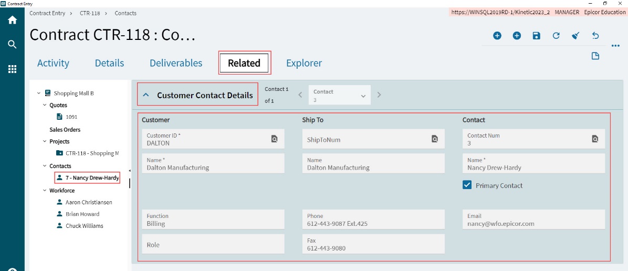This screenshot has width=628, height=271.
Task: Collapse the Projects tree node
Action: (x=45, y=141)
